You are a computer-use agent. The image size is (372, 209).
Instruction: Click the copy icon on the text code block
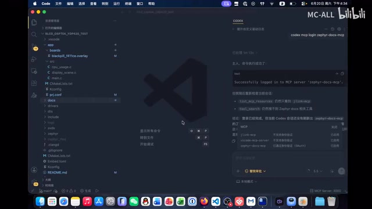coord(342,74)
